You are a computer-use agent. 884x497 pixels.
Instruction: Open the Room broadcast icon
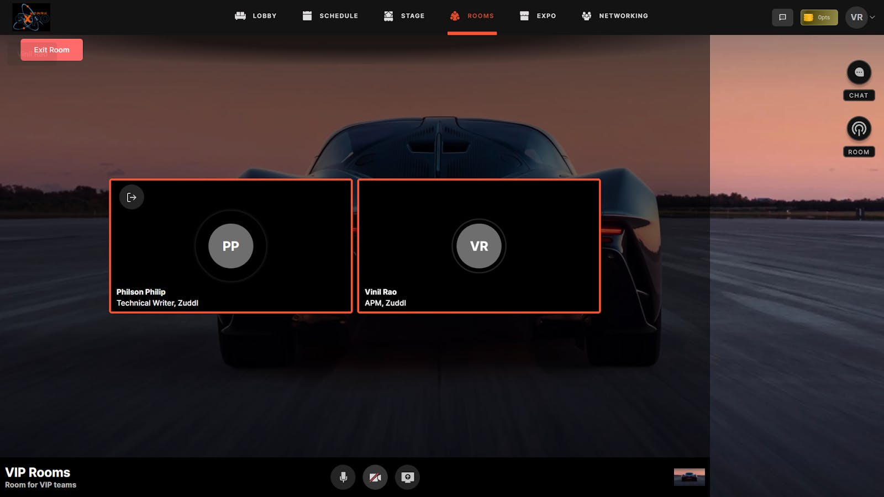coord(859,129)
